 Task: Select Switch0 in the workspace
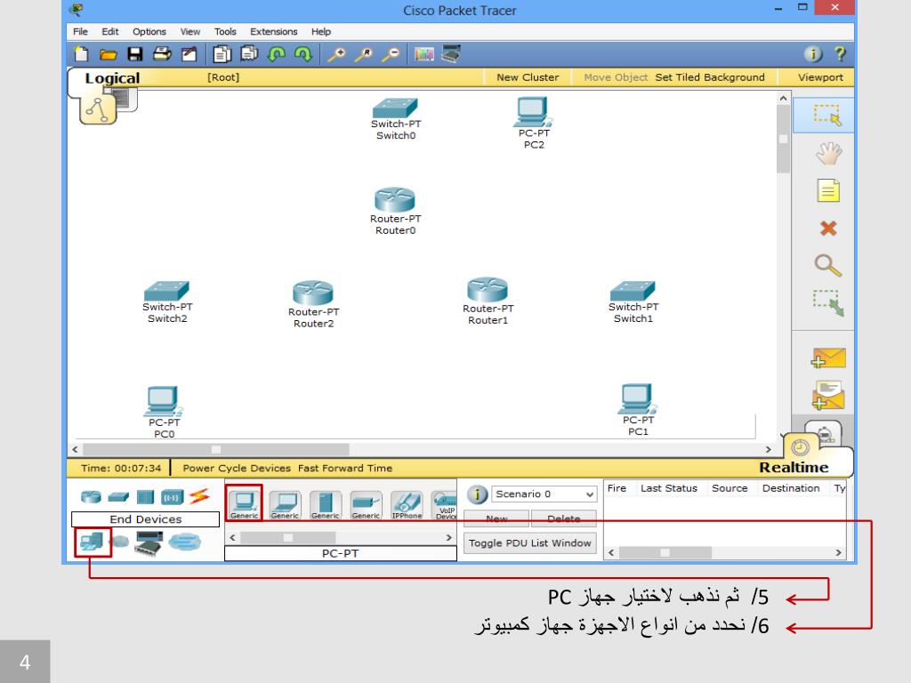click(396, 118)
